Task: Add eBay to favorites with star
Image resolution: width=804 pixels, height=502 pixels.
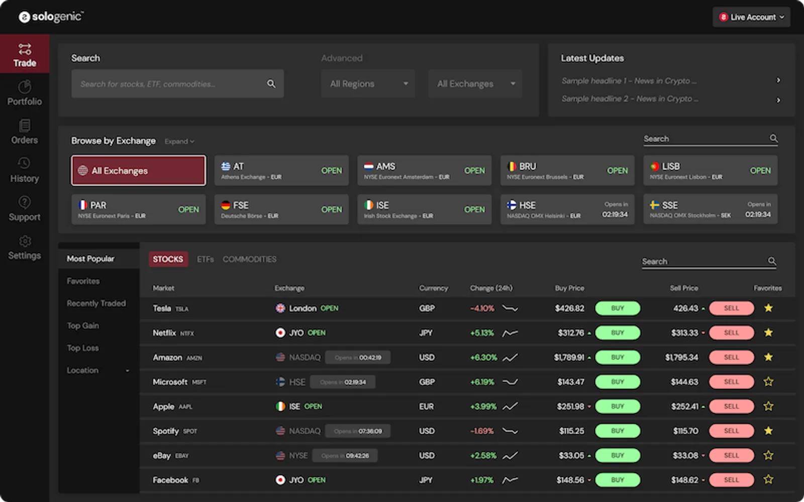Action: tap(768, 455)
